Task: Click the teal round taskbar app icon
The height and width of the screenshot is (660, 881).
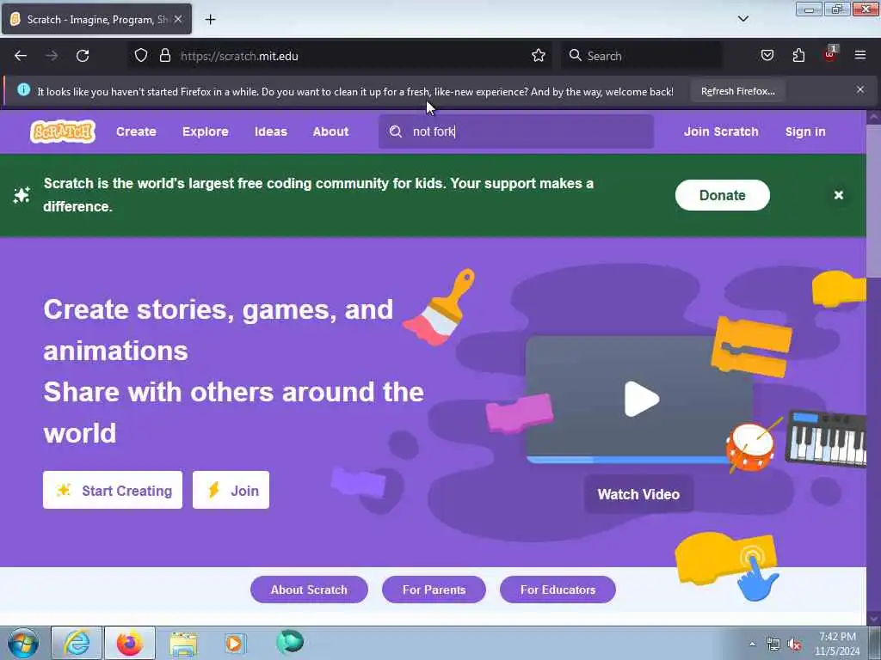Action: point(290,641)
